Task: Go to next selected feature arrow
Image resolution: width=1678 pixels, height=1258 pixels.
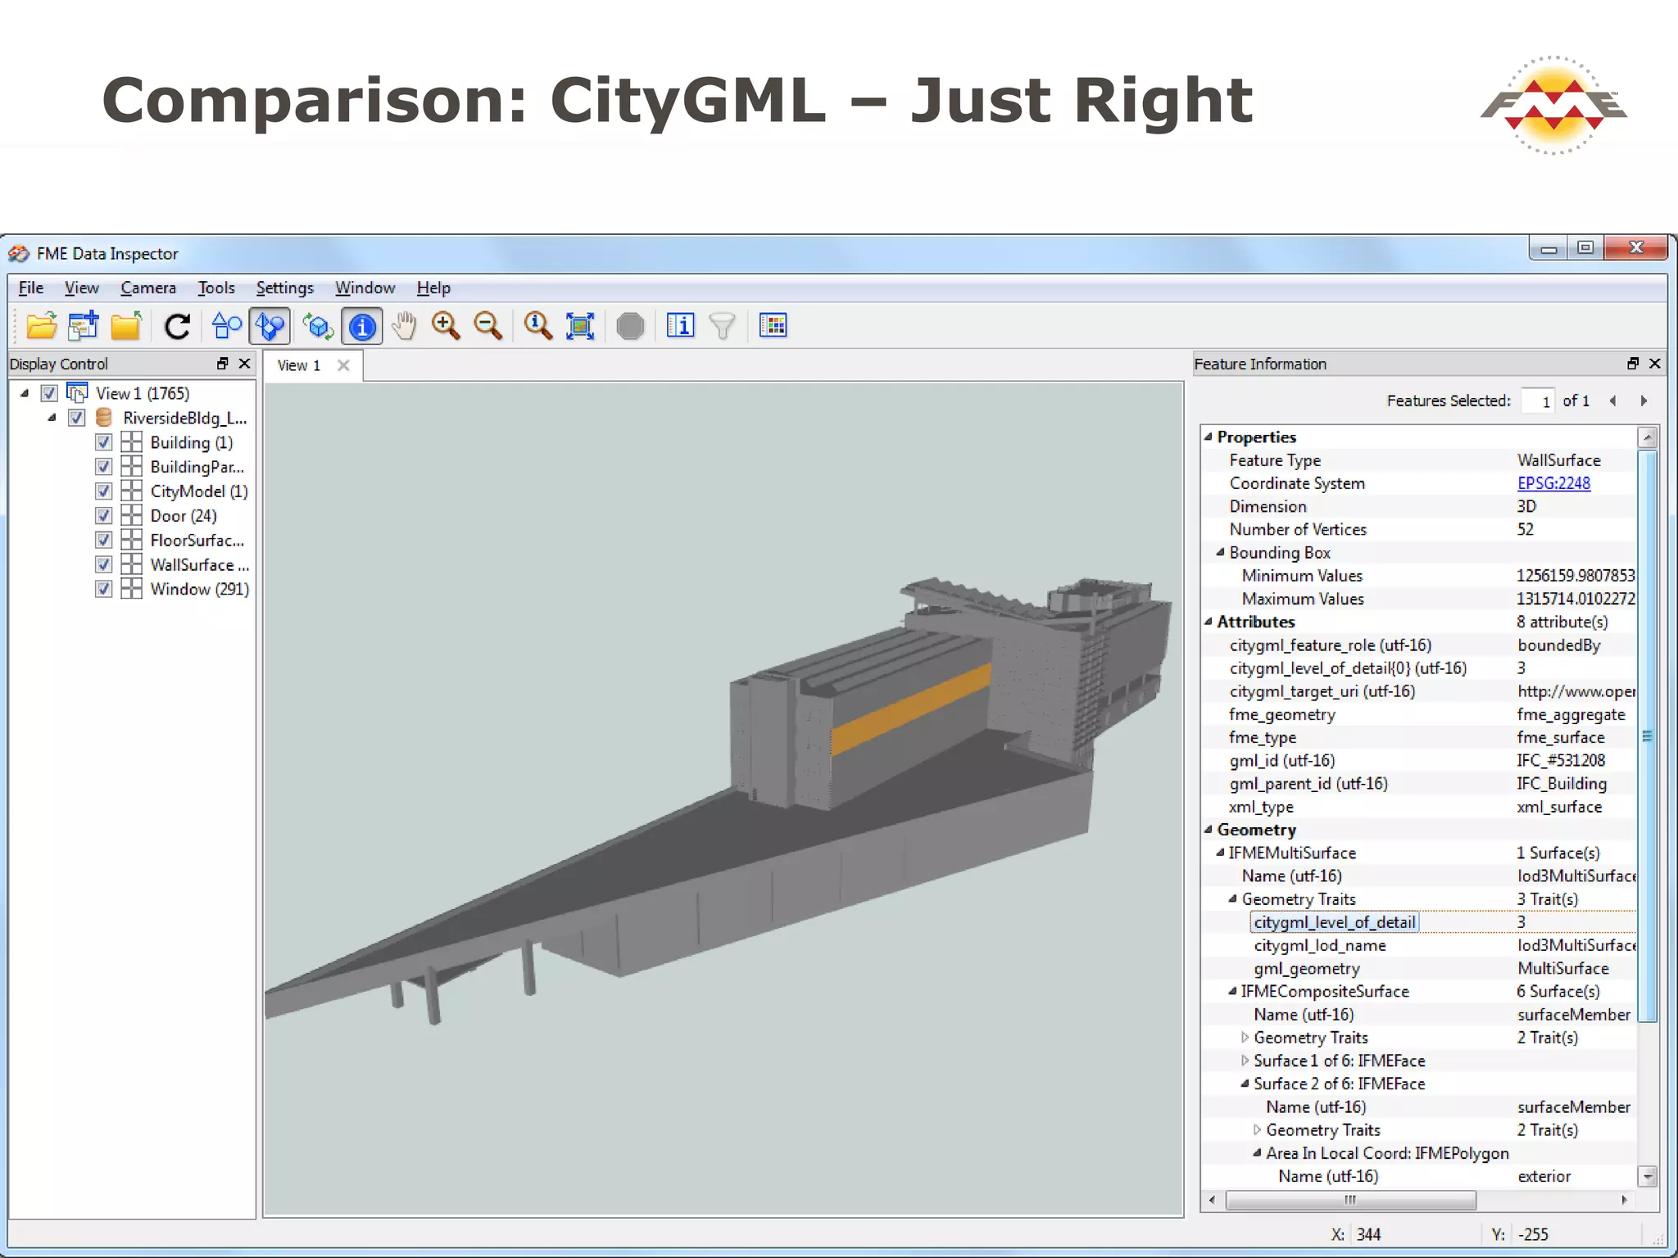Action: click(1644, 400)
